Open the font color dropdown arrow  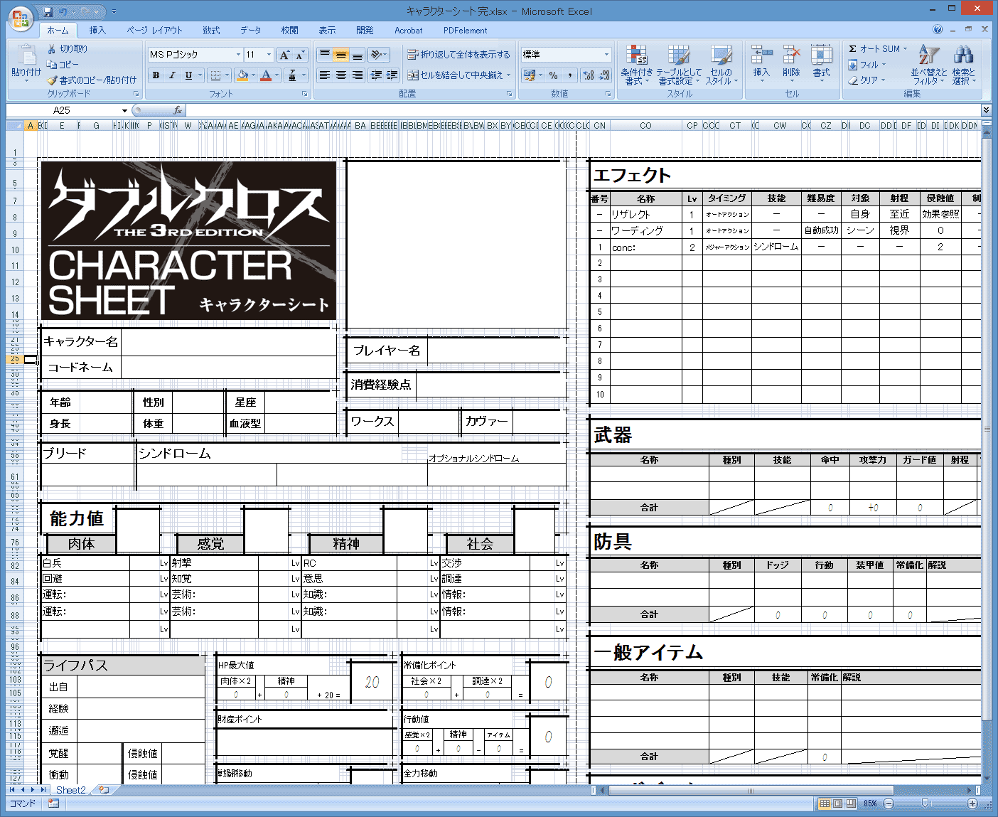click(x=277, y=75)
